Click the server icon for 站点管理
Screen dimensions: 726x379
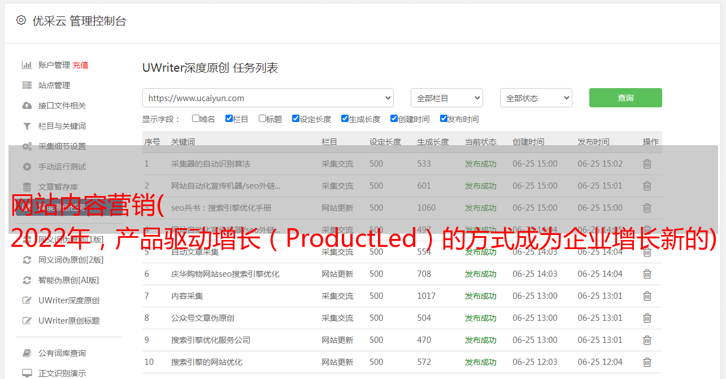pyautogui.click(x=27, y=85)
